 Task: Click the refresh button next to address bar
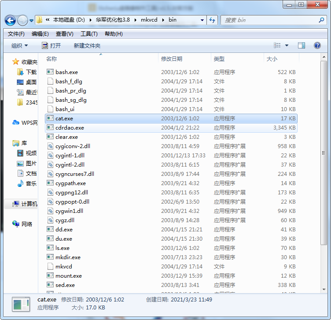[212, 20]
